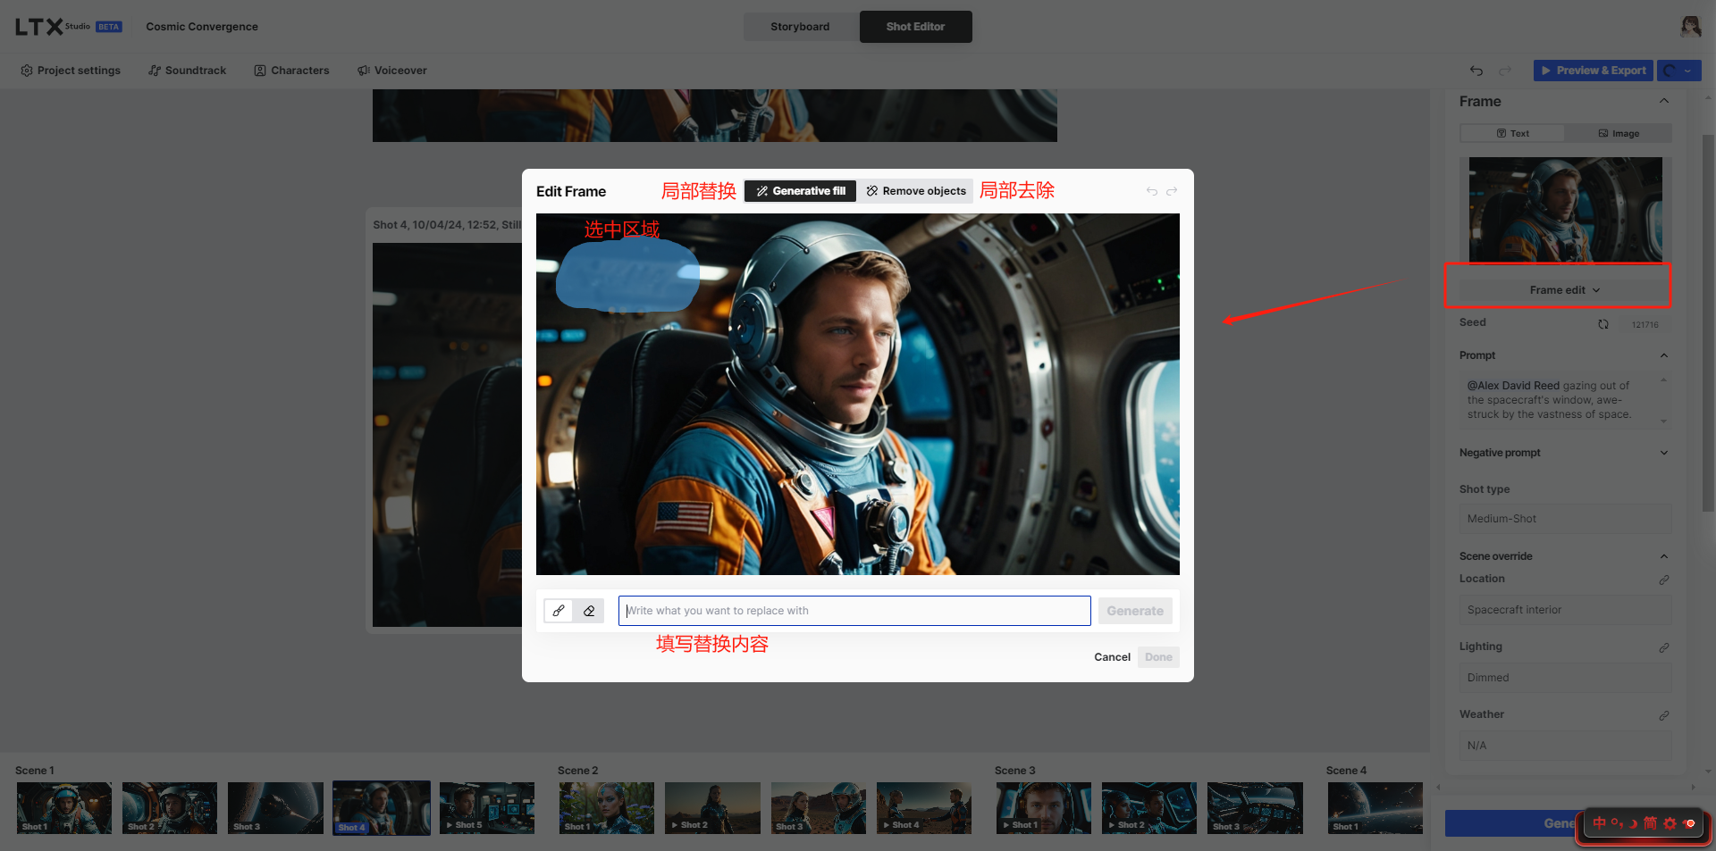Image resolution: width=1716 pixels, height=851 pixels.
Task: Collapse the Prompt section
Action: [1664, 355]
